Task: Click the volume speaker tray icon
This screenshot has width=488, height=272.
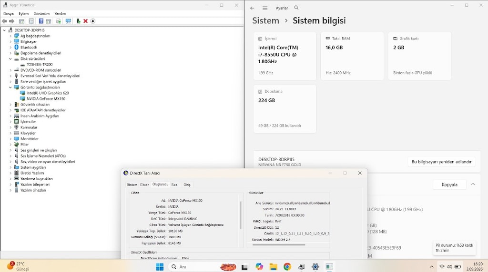Action: [449, 267]
